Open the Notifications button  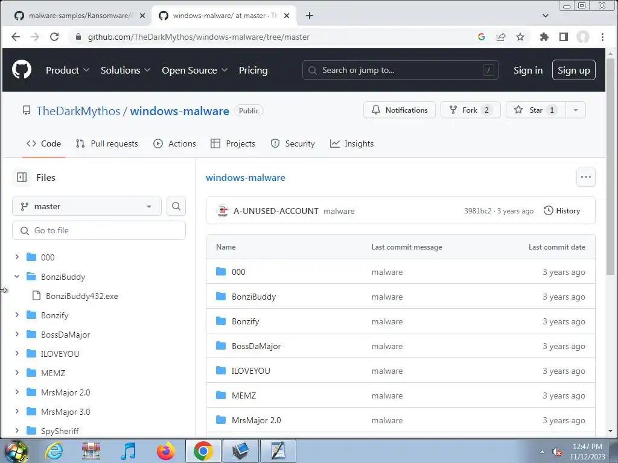400,110
